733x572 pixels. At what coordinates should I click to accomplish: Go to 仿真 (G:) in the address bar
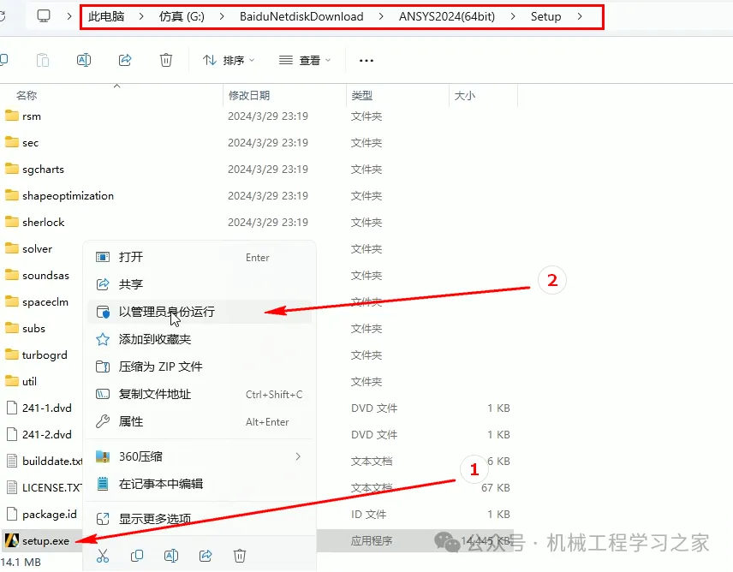tap(182, 16)
